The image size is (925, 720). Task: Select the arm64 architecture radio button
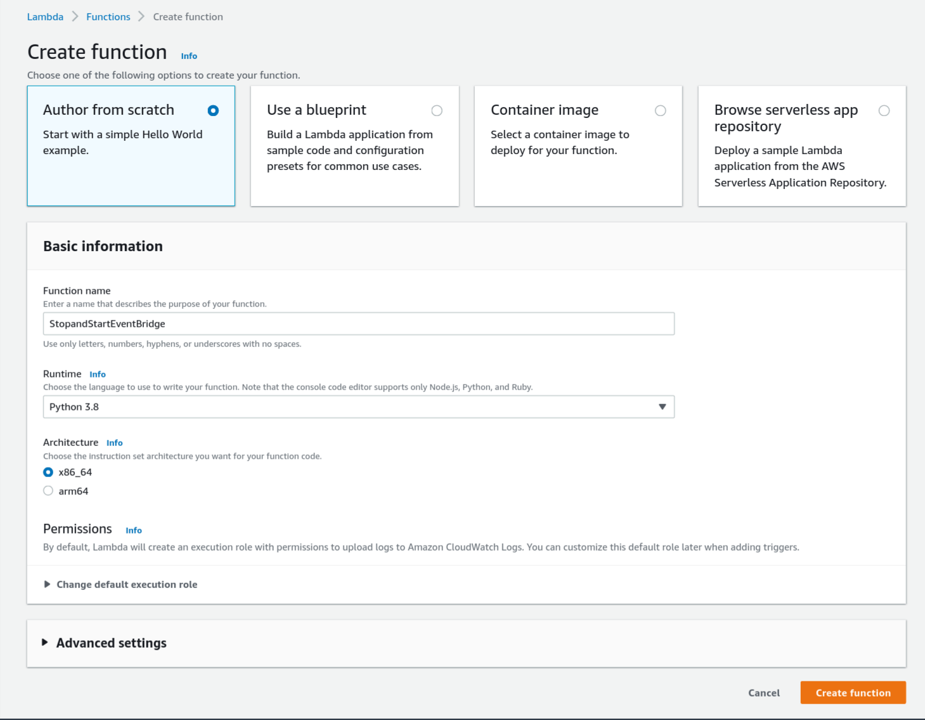48,490
